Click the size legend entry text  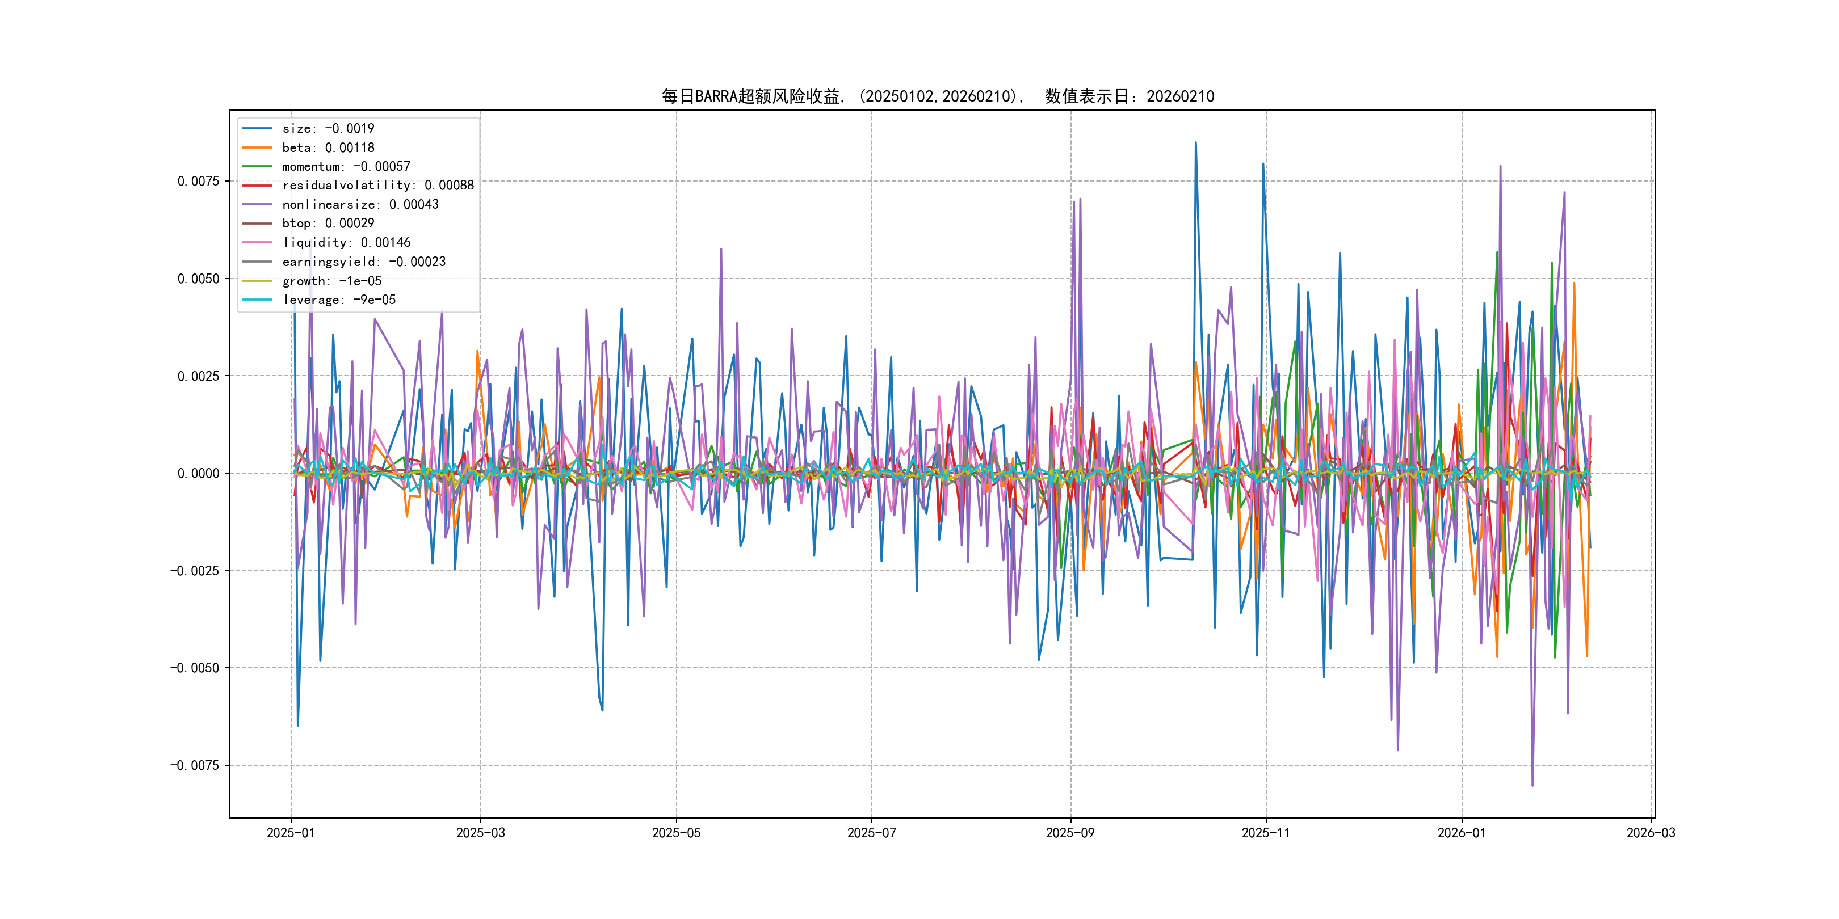point(328,128)
